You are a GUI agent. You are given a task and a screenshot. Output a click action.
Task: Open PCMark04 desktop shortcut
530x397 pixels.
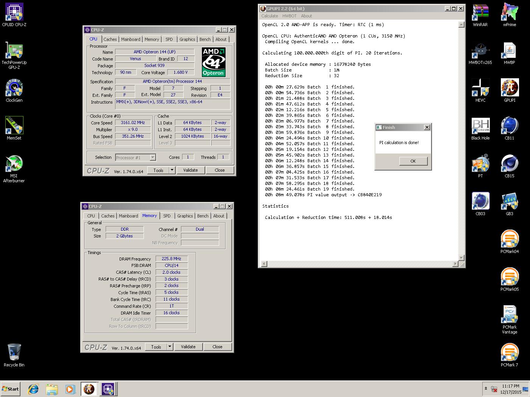tap(510, 242)
